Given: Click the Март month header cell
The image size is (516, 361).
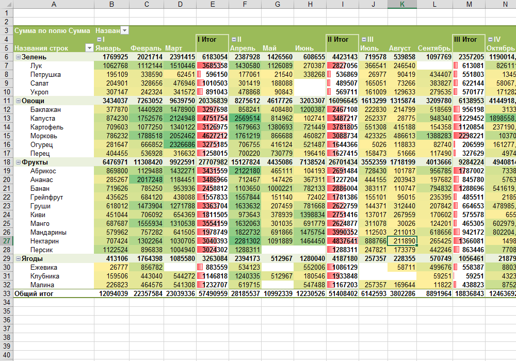Looking at the screenshot, I should (x=180, y=48).
